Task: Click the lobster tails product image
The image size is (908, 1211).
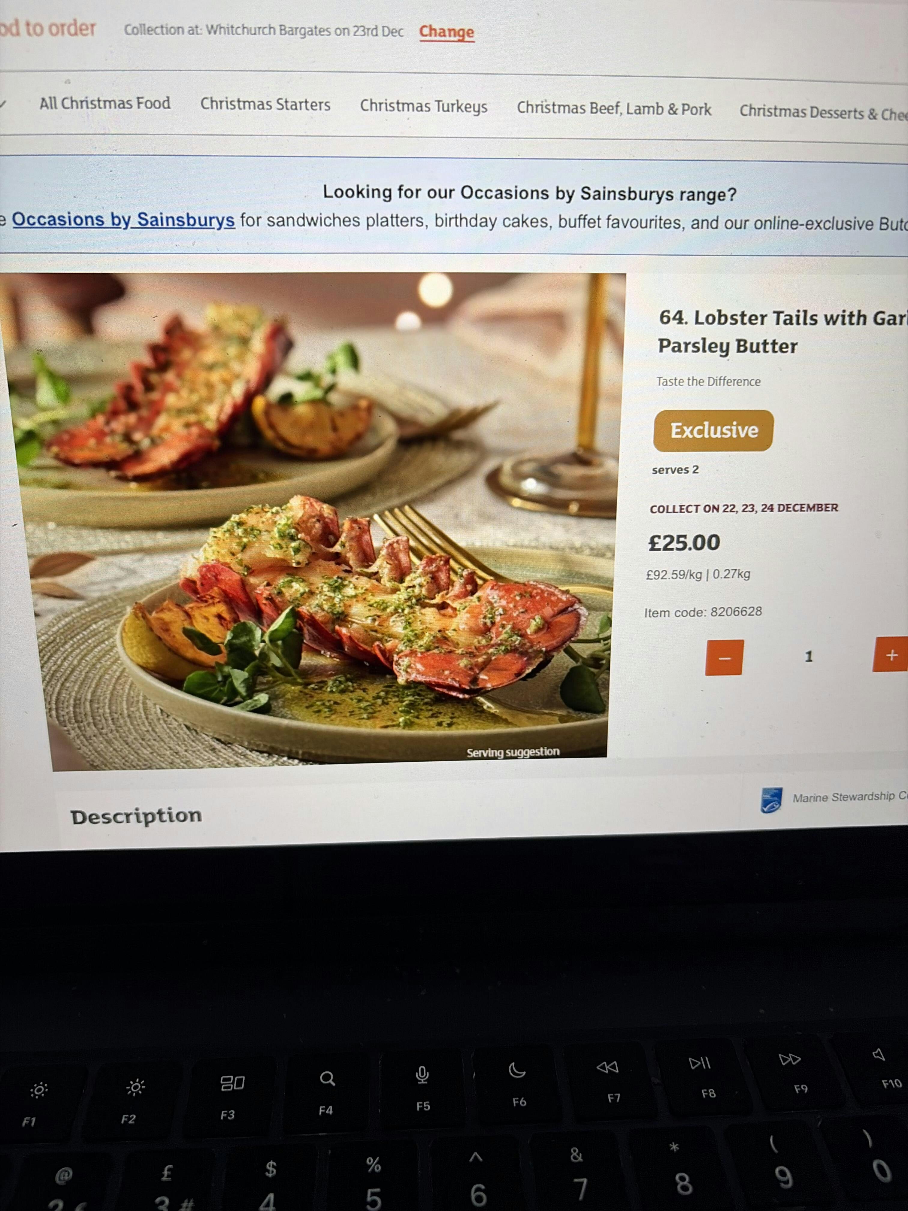Action: pyautogui.click(x=313, y=520)
